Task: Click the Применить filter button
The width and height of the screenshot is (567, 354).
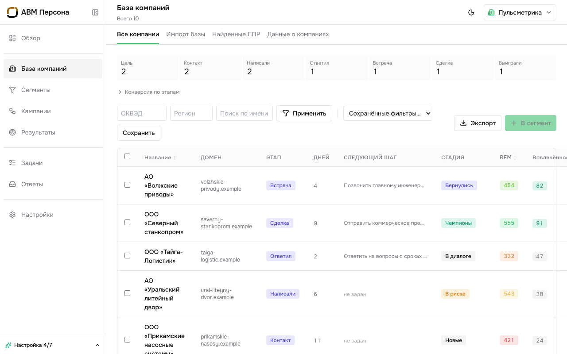Action: click(304, 113)
